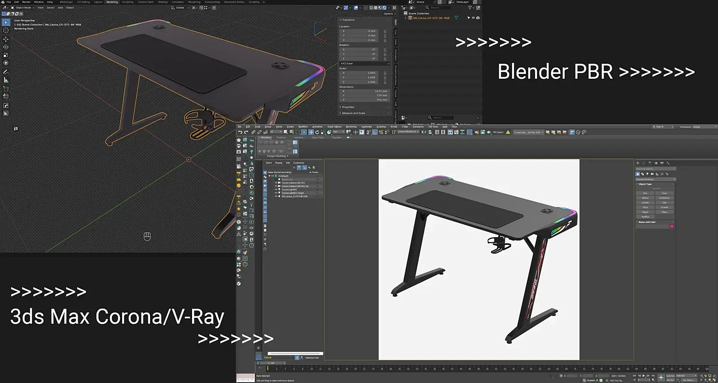This screenshot has width=718, height=383.
Task: Click the X dimension field showing 1271 mm
Action: (365, 91)
